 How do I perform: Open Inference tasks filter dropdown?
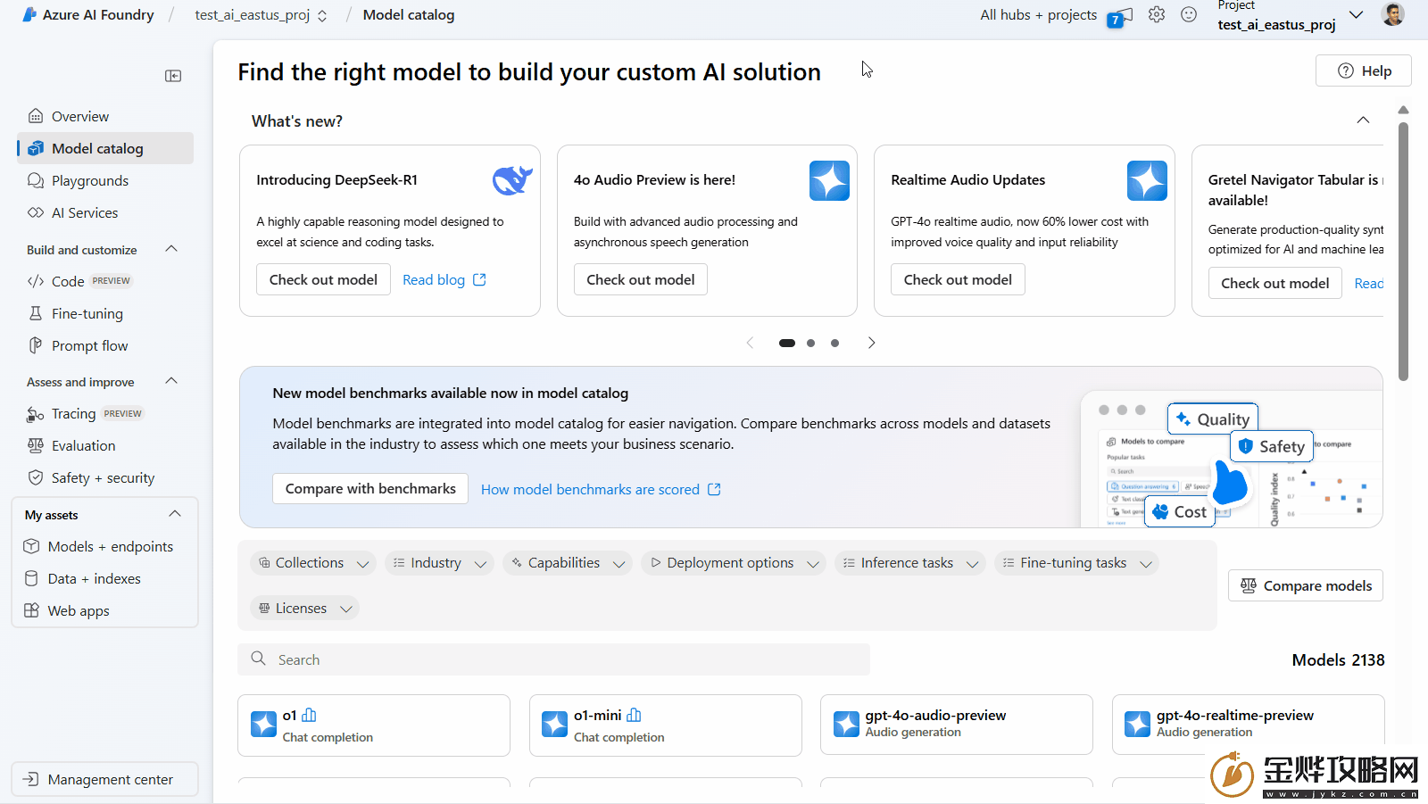click(910, 563)
